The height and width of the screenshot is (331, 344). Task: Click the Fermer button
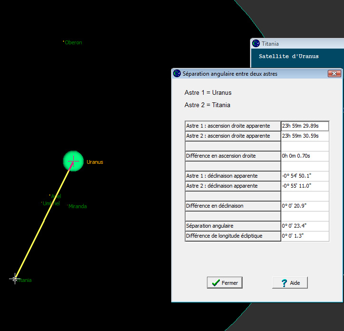tap(225, 283)
